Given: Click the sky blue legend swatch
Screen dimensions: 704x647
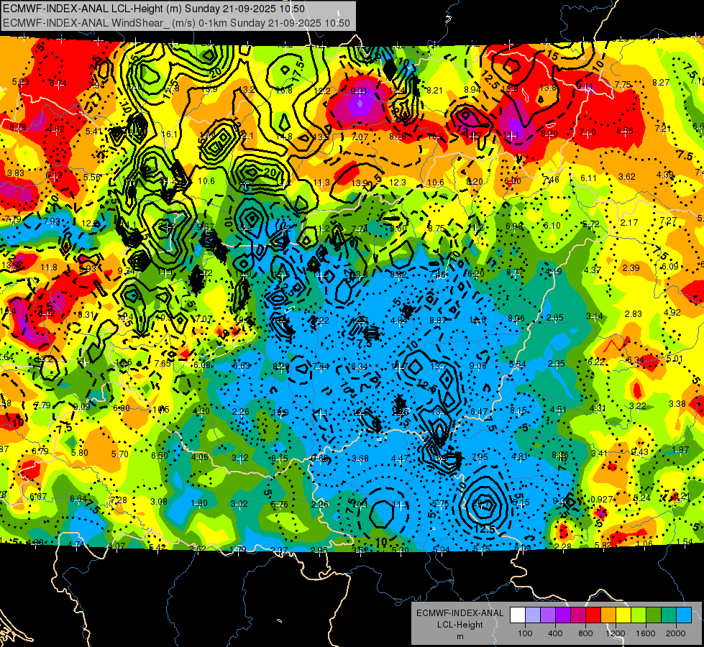Looking at the screenshot, I should 684,615.
